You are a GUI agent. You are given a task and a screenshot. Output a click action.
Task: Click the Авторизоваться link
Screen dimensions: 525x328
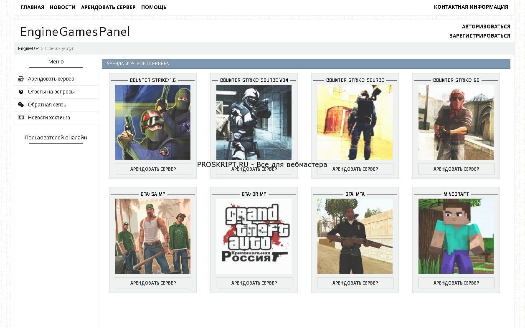486,27
